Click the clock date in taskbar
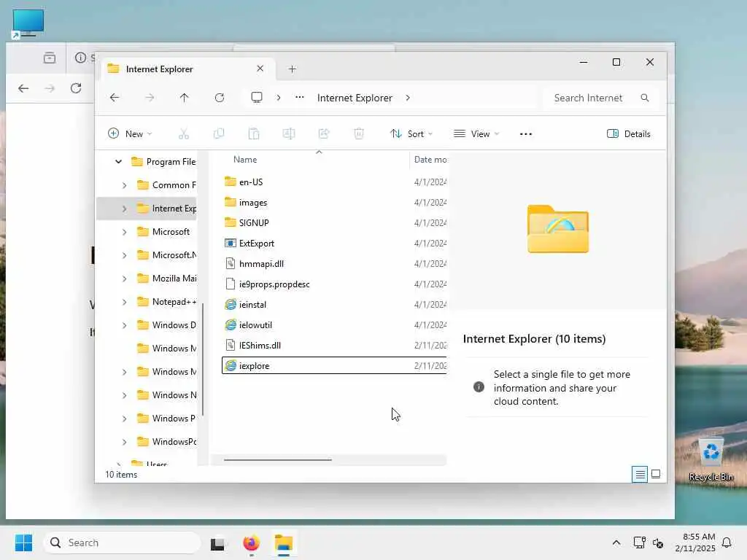The width and height of the screenshot is (747, 560). tap(695, 542)
